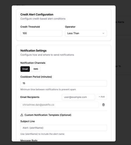Viewport: 131px width, 145px height.
Task: Toggle Email notification channel
Action: [x=25, y=69]
